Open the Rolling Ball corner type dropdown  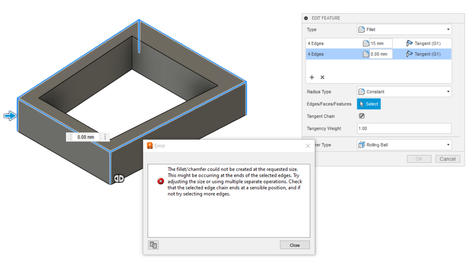[x=404, y=145]
